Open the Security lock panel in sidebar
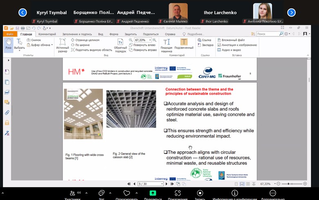Image resolution: width=319 pixels, height=200 pixels. [x=7, y=123]
